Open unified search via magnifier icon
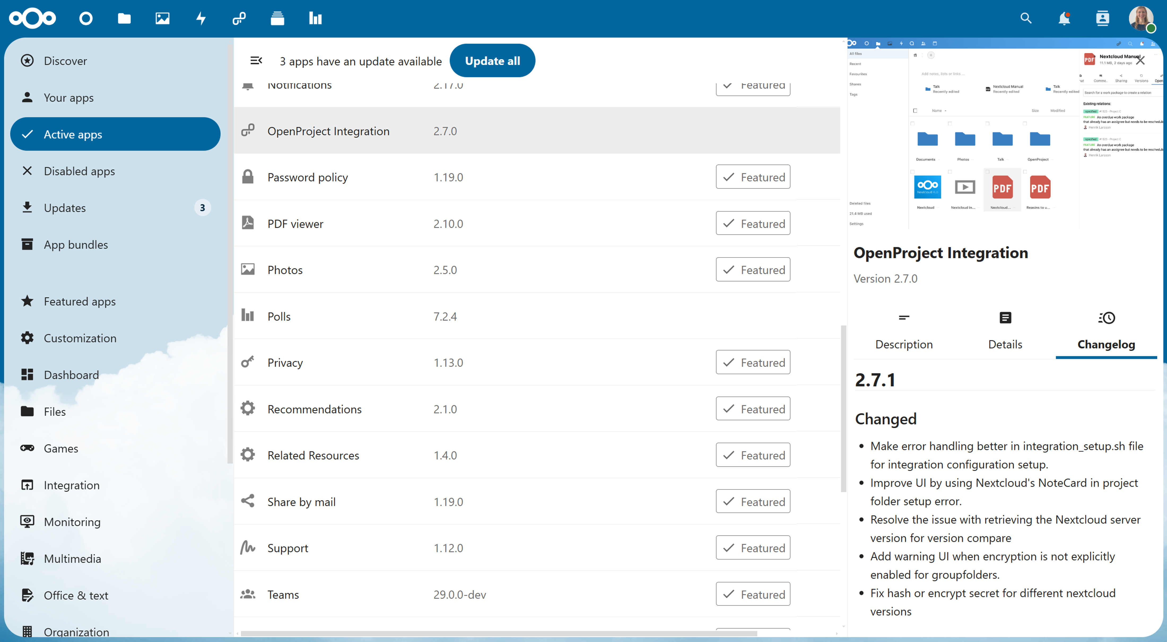Screen dimensions: 1167x642 tap(1026, 19)
